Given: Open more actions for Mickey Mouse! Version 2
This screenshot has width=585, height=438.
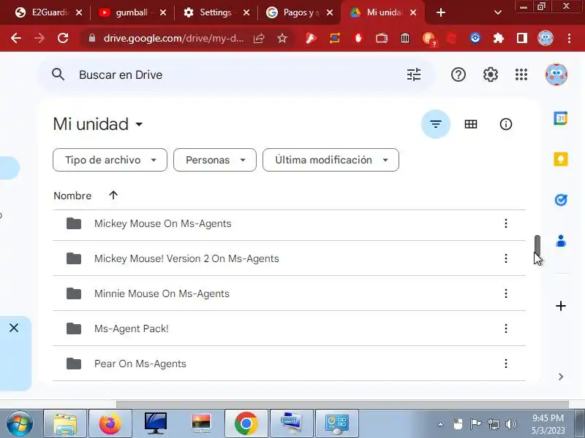Looking at the screenshot, I should [x=505, y=258].
